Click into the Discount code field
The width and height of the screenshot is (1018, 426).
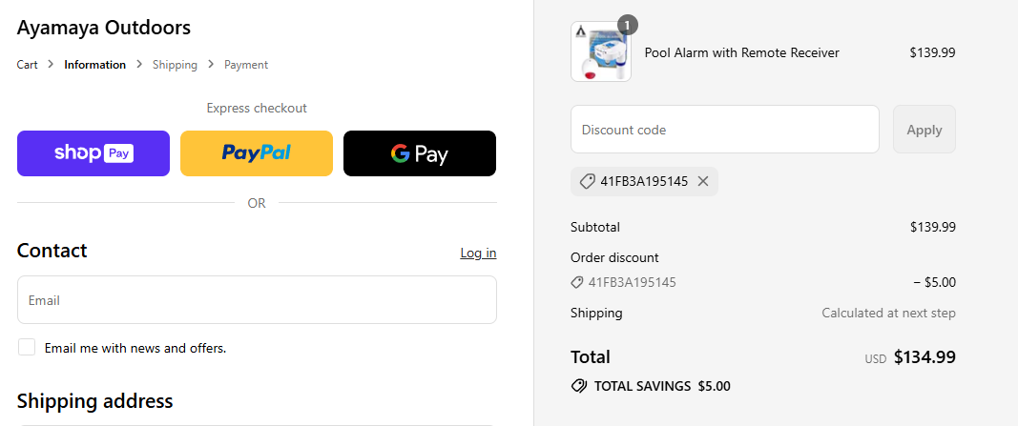(724, 129)
